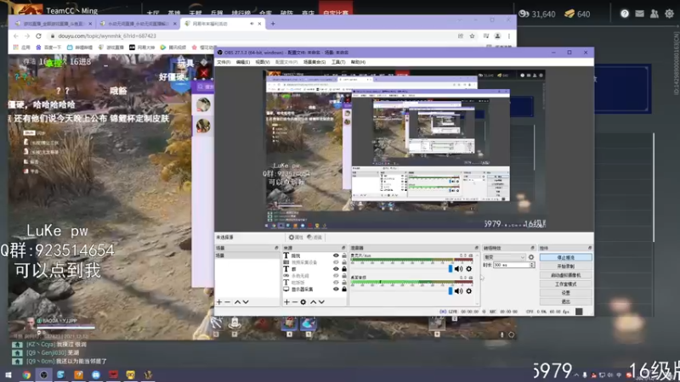The height and width of the screenshot is (382, 680).
Task: Open a new Chrome tab with plus
Action: pyautogui.click(x=273, y=24)
